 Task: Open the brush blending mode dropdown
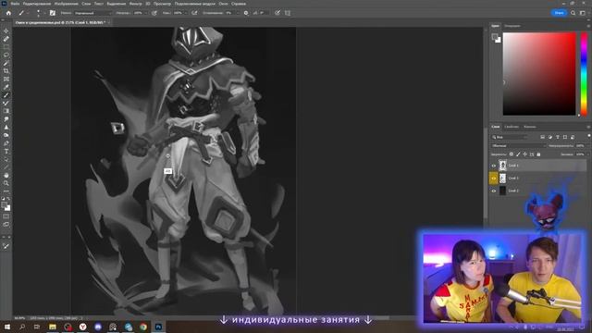(92, 13)
